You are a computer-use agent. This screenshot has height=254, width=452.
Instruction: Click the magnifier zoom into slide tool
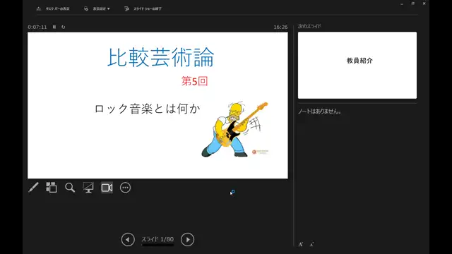(70, 188)
